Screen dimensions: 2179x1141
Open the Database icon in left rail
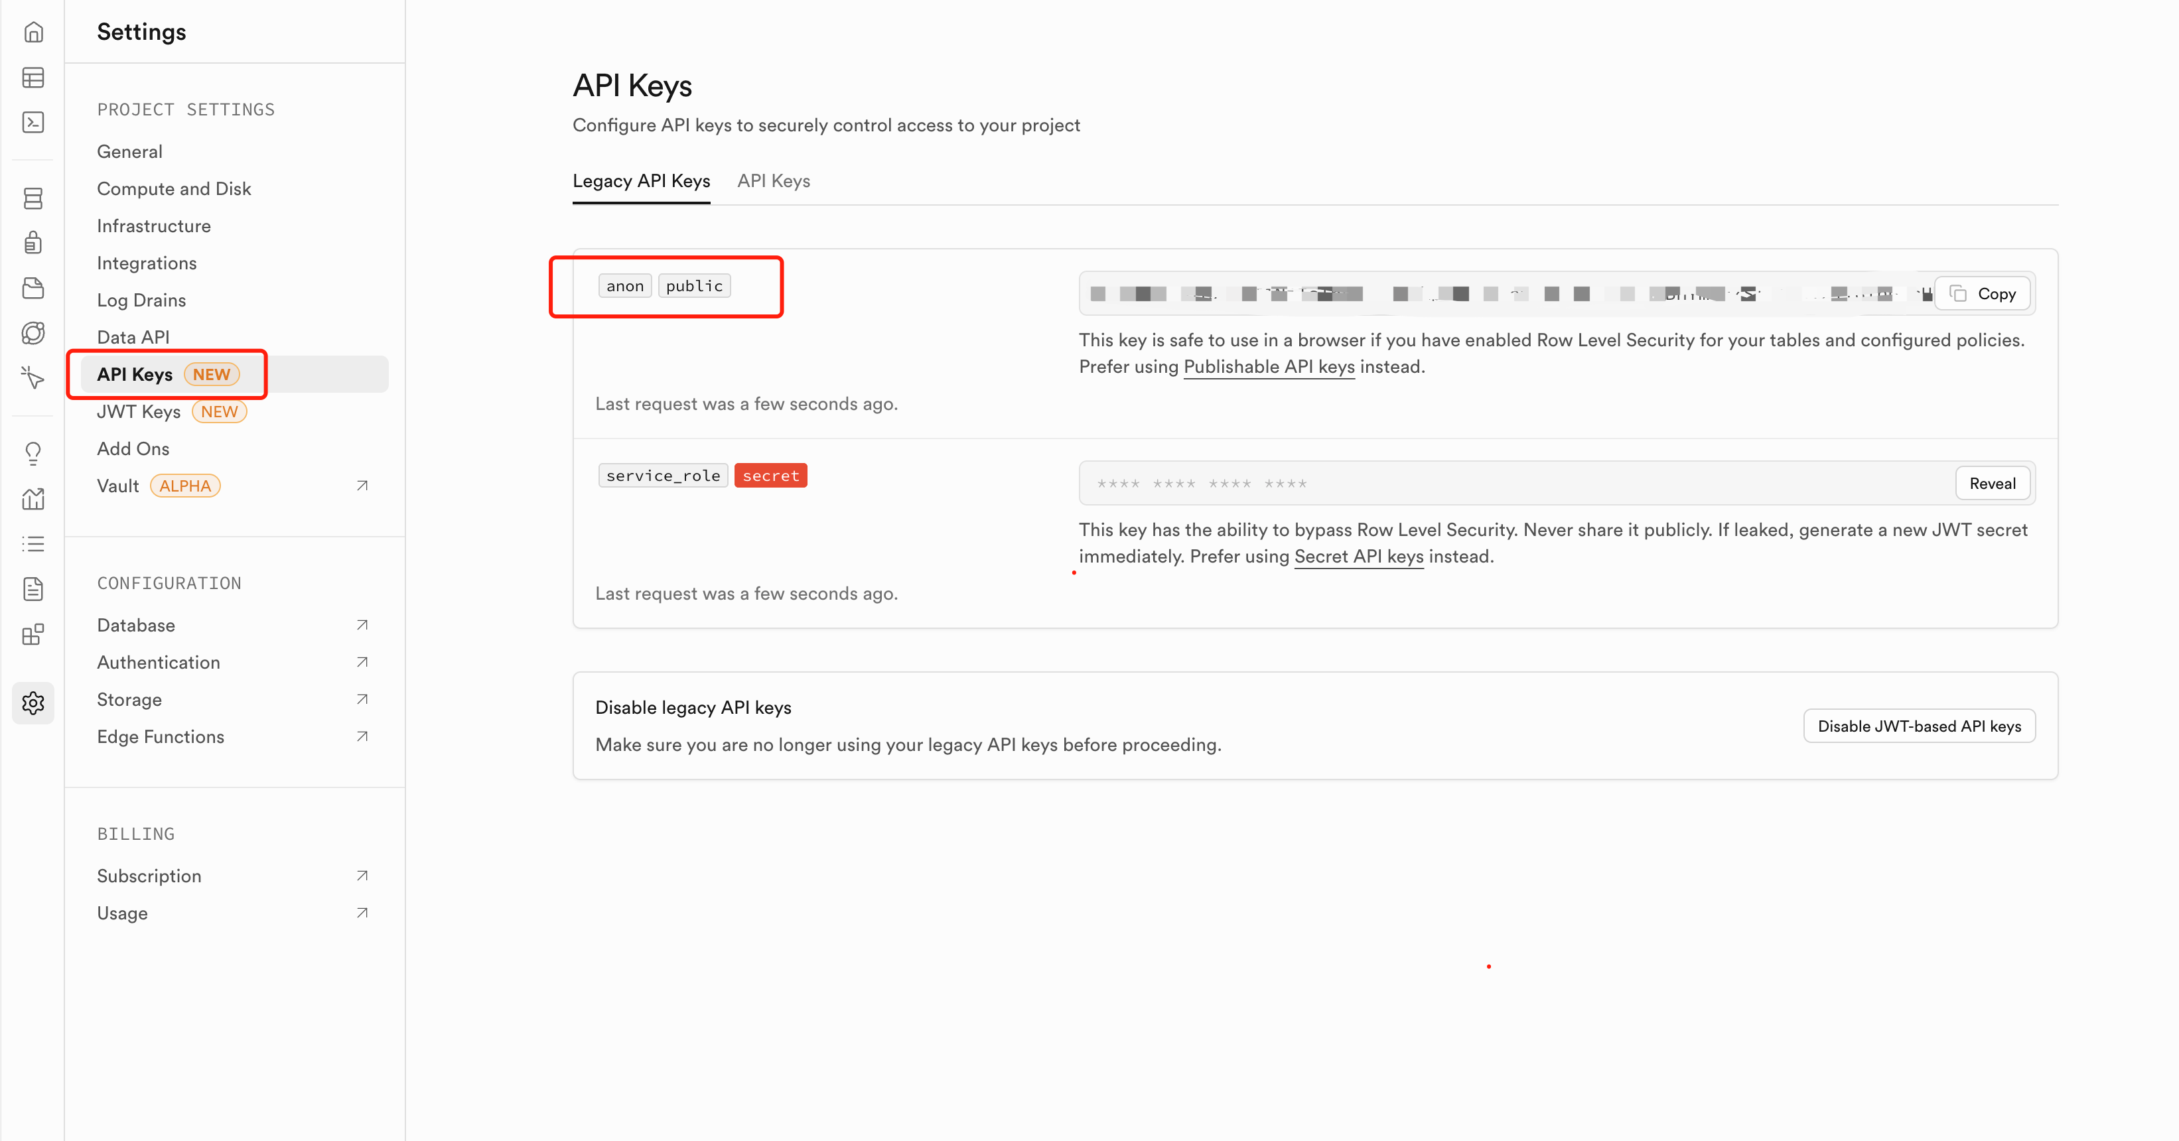tap(33, 199)
